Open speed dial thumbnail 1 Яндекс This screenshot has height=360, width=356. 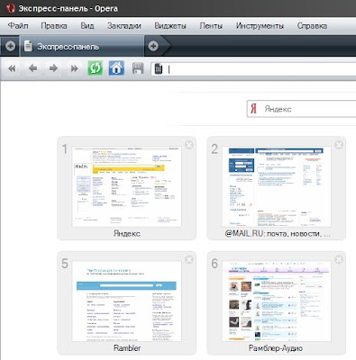point(126,186)
